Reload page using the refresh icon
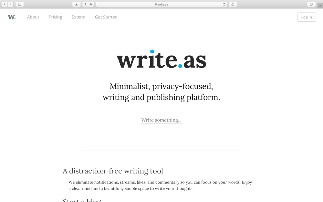The height and width of the screenshot is (202, 323). [224, 4]
